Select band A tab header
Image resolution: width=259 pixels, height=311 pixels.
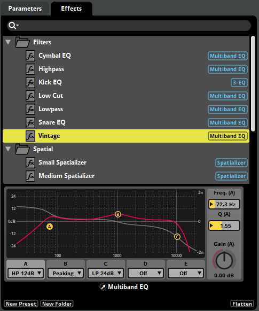point(26,264)
